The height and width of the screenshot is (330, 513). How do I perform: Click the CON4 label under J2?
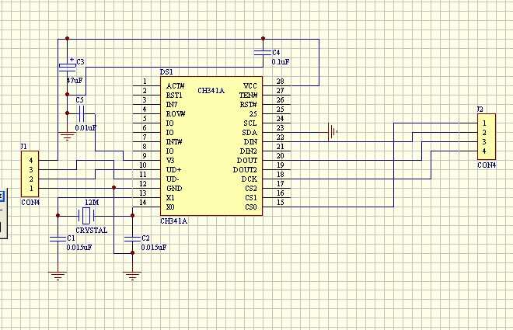pyautogui.click(x=487, y=165)
